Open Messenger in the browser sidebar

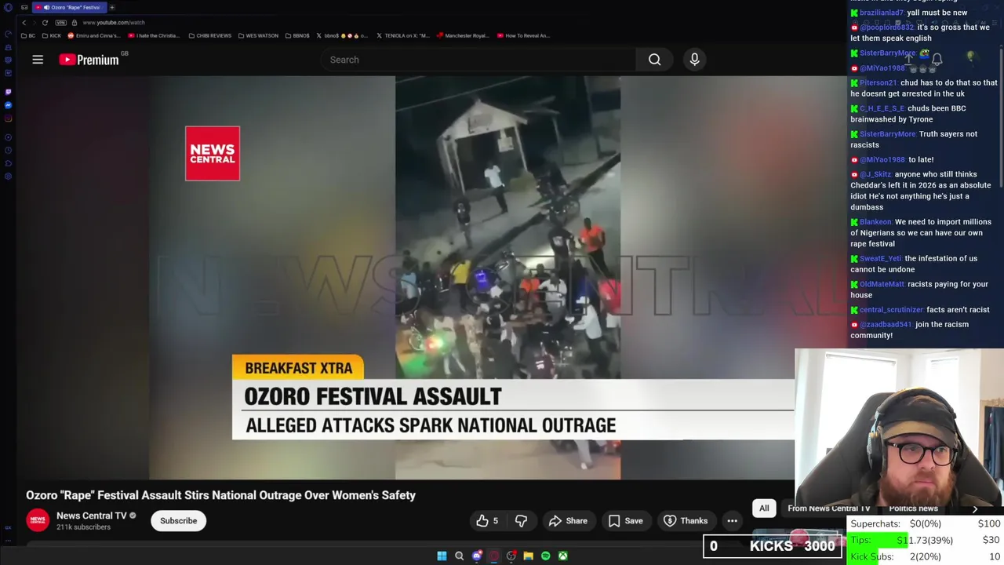pyautogui.click(x=9, y=105)
